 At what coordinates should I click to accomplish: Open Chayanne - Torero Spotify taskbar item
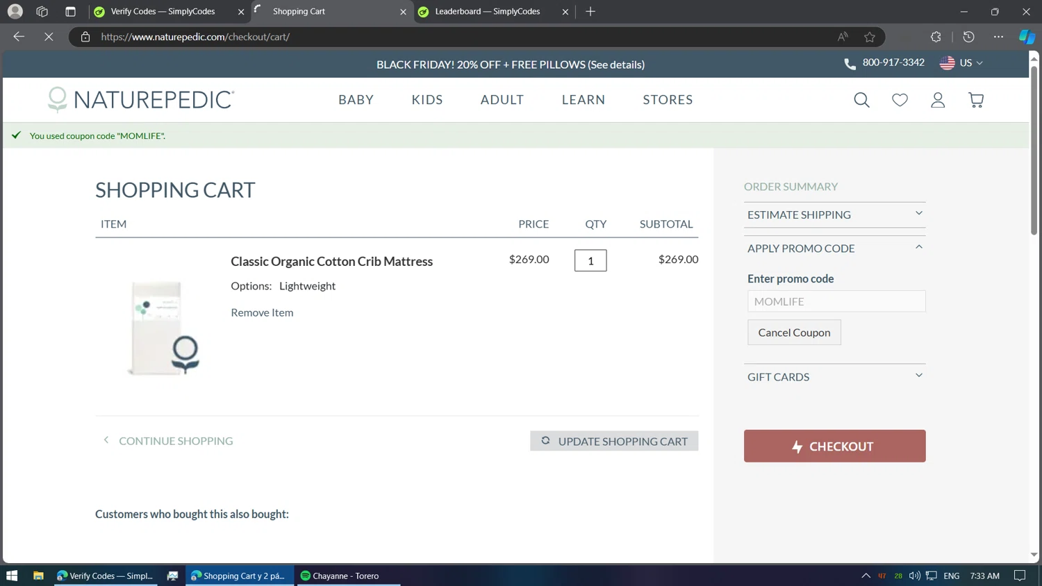[349, 576]
